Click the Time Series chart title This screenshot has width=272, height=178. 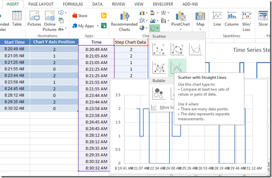pyautogui.click(x=251, y=50)
